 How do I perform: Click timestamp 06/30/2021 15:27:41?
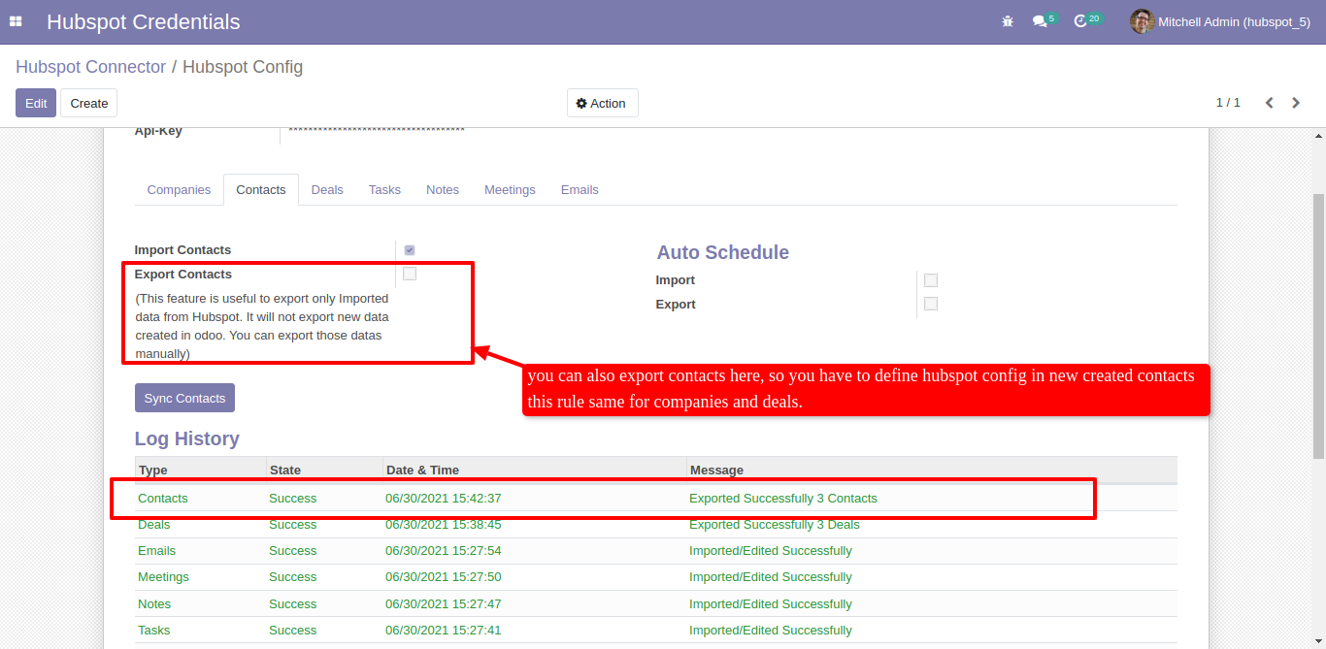click(x=443, y=630)
